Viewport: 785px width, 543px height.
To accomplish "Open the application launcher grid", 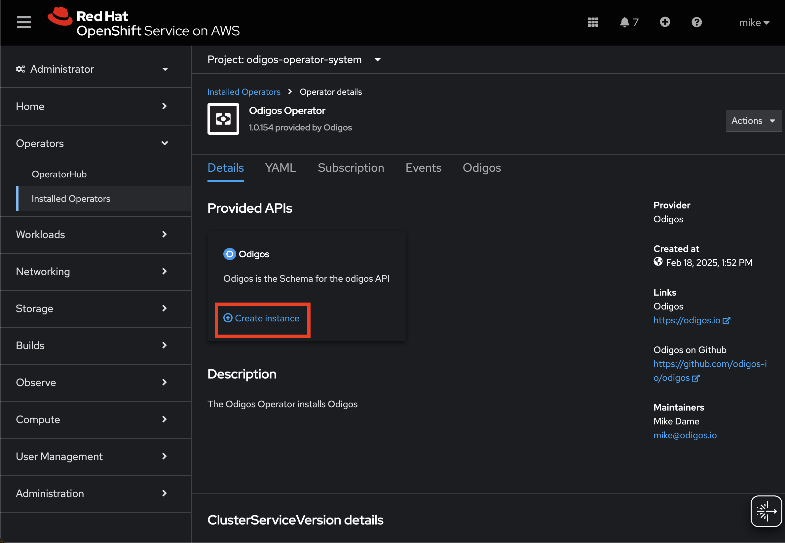I will (x=593, y=22).
